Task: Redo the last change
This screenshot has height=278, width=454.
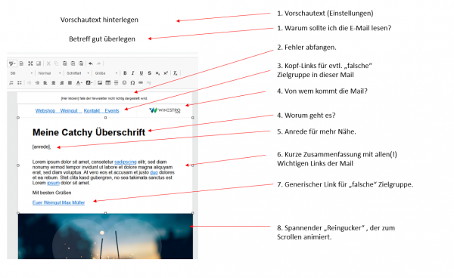Action: (x=98, y=63)
